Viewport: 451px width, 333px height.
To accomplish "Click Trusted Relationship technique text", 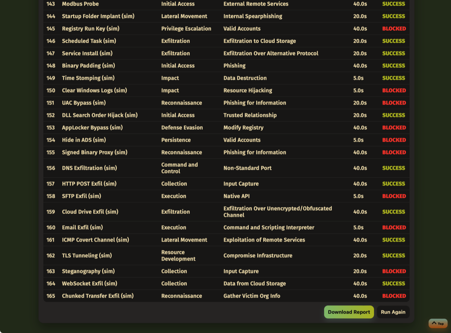I will click(250, 115).
